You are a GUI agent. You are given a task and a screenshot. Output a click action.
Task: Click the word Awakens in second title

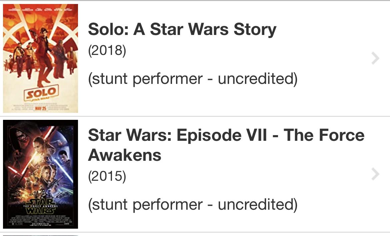point(125,155)
